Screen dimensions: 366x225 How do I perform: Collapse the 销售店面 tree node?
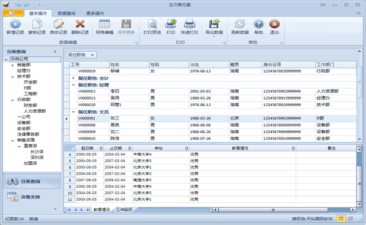click(x=13, y=140)
